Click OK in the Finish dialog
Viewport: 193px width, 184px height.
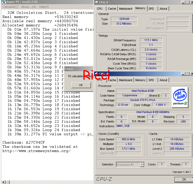81,85
